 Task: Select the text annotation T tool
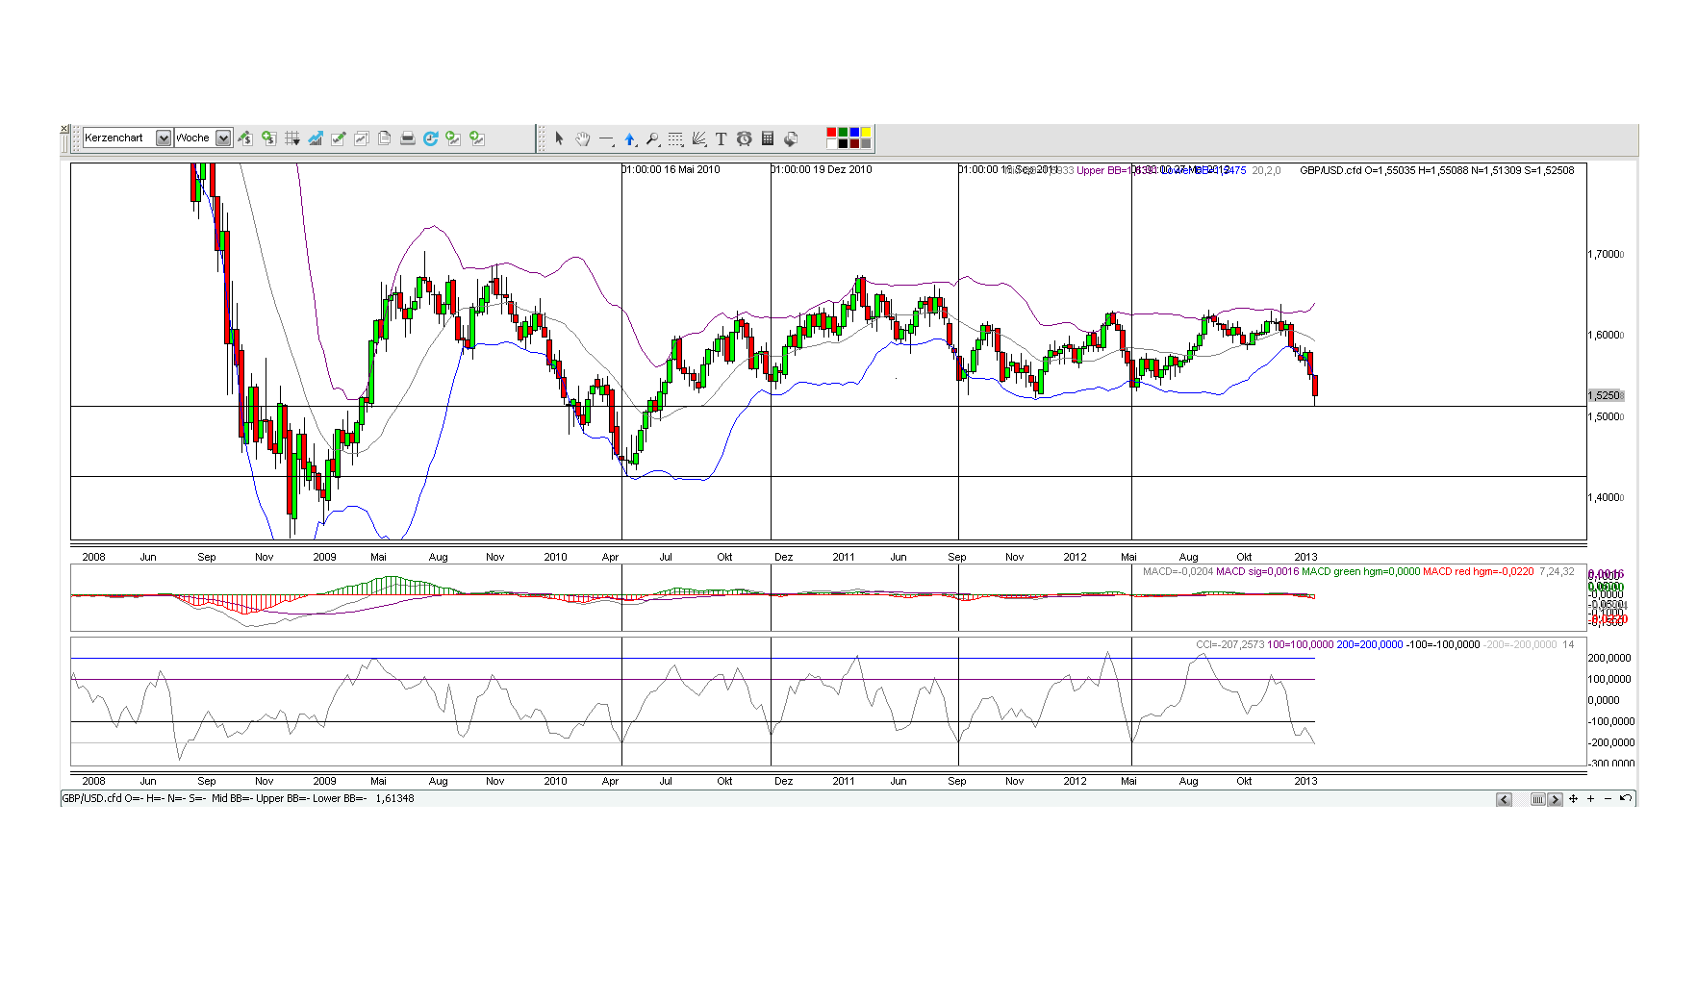coord(721,139)
